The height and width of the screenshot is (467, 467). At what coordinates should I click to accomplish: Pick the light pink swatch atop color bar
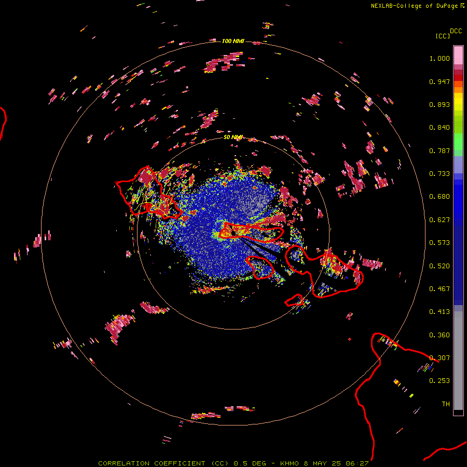tap(458, 55)
